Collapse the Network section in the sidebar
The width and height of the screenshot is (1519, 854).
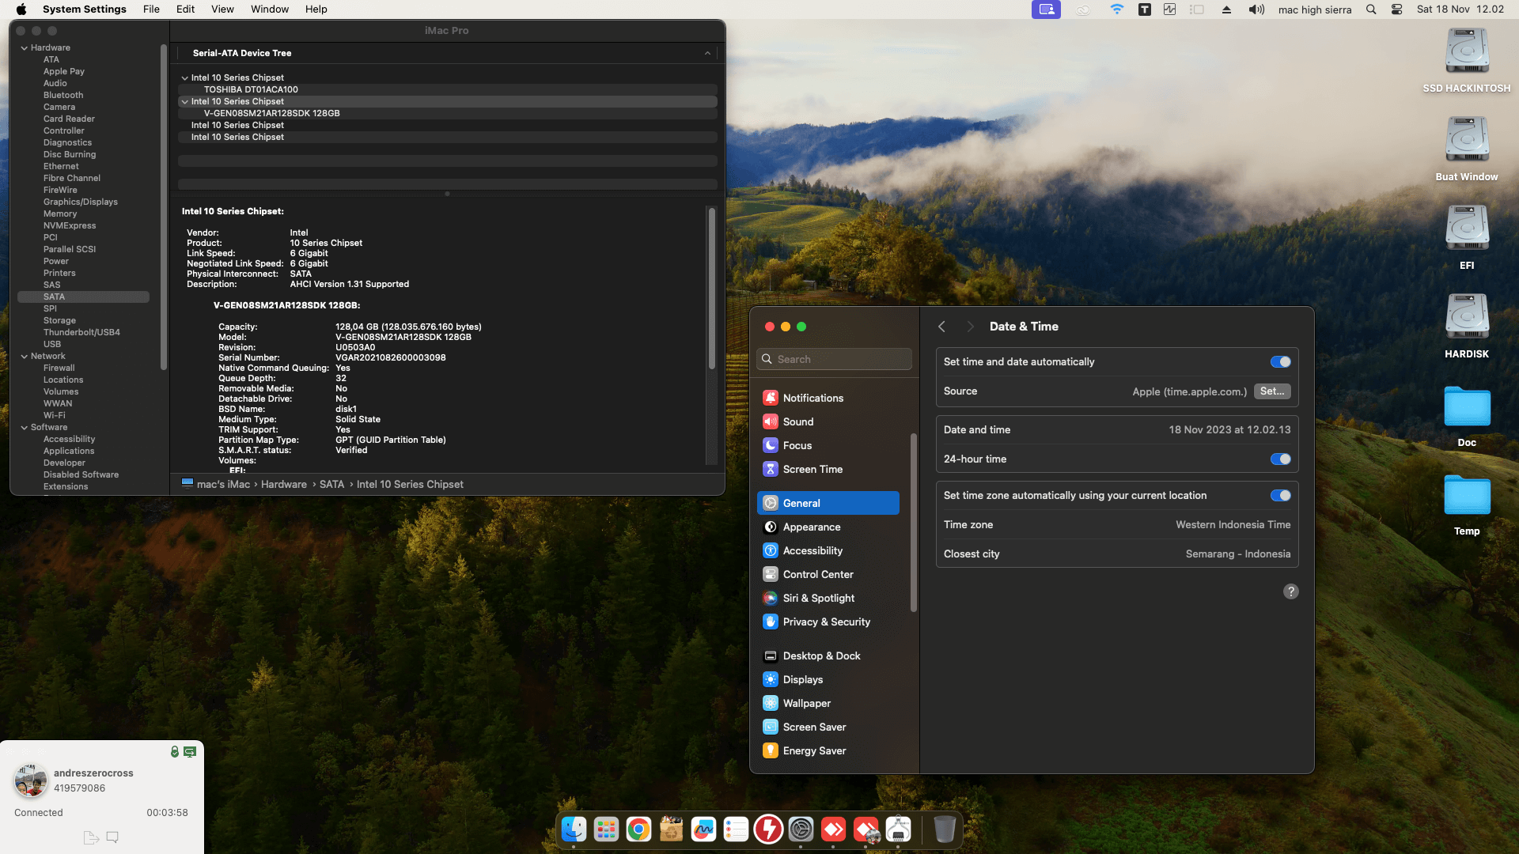pyautogui.click(x=25, y=357)
